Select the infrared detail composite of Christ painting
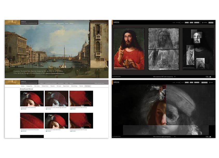This screenshot has height=158, width=219. pyautogui.click(x=198, y=49)
